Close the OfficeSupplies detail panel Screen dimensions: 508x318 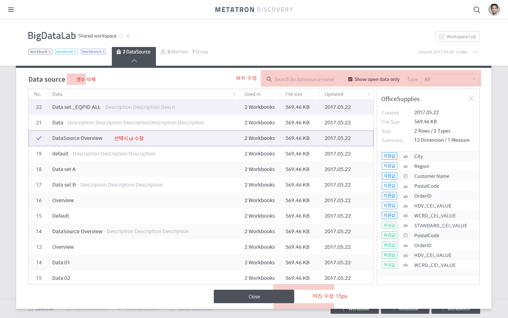(471, 98)
